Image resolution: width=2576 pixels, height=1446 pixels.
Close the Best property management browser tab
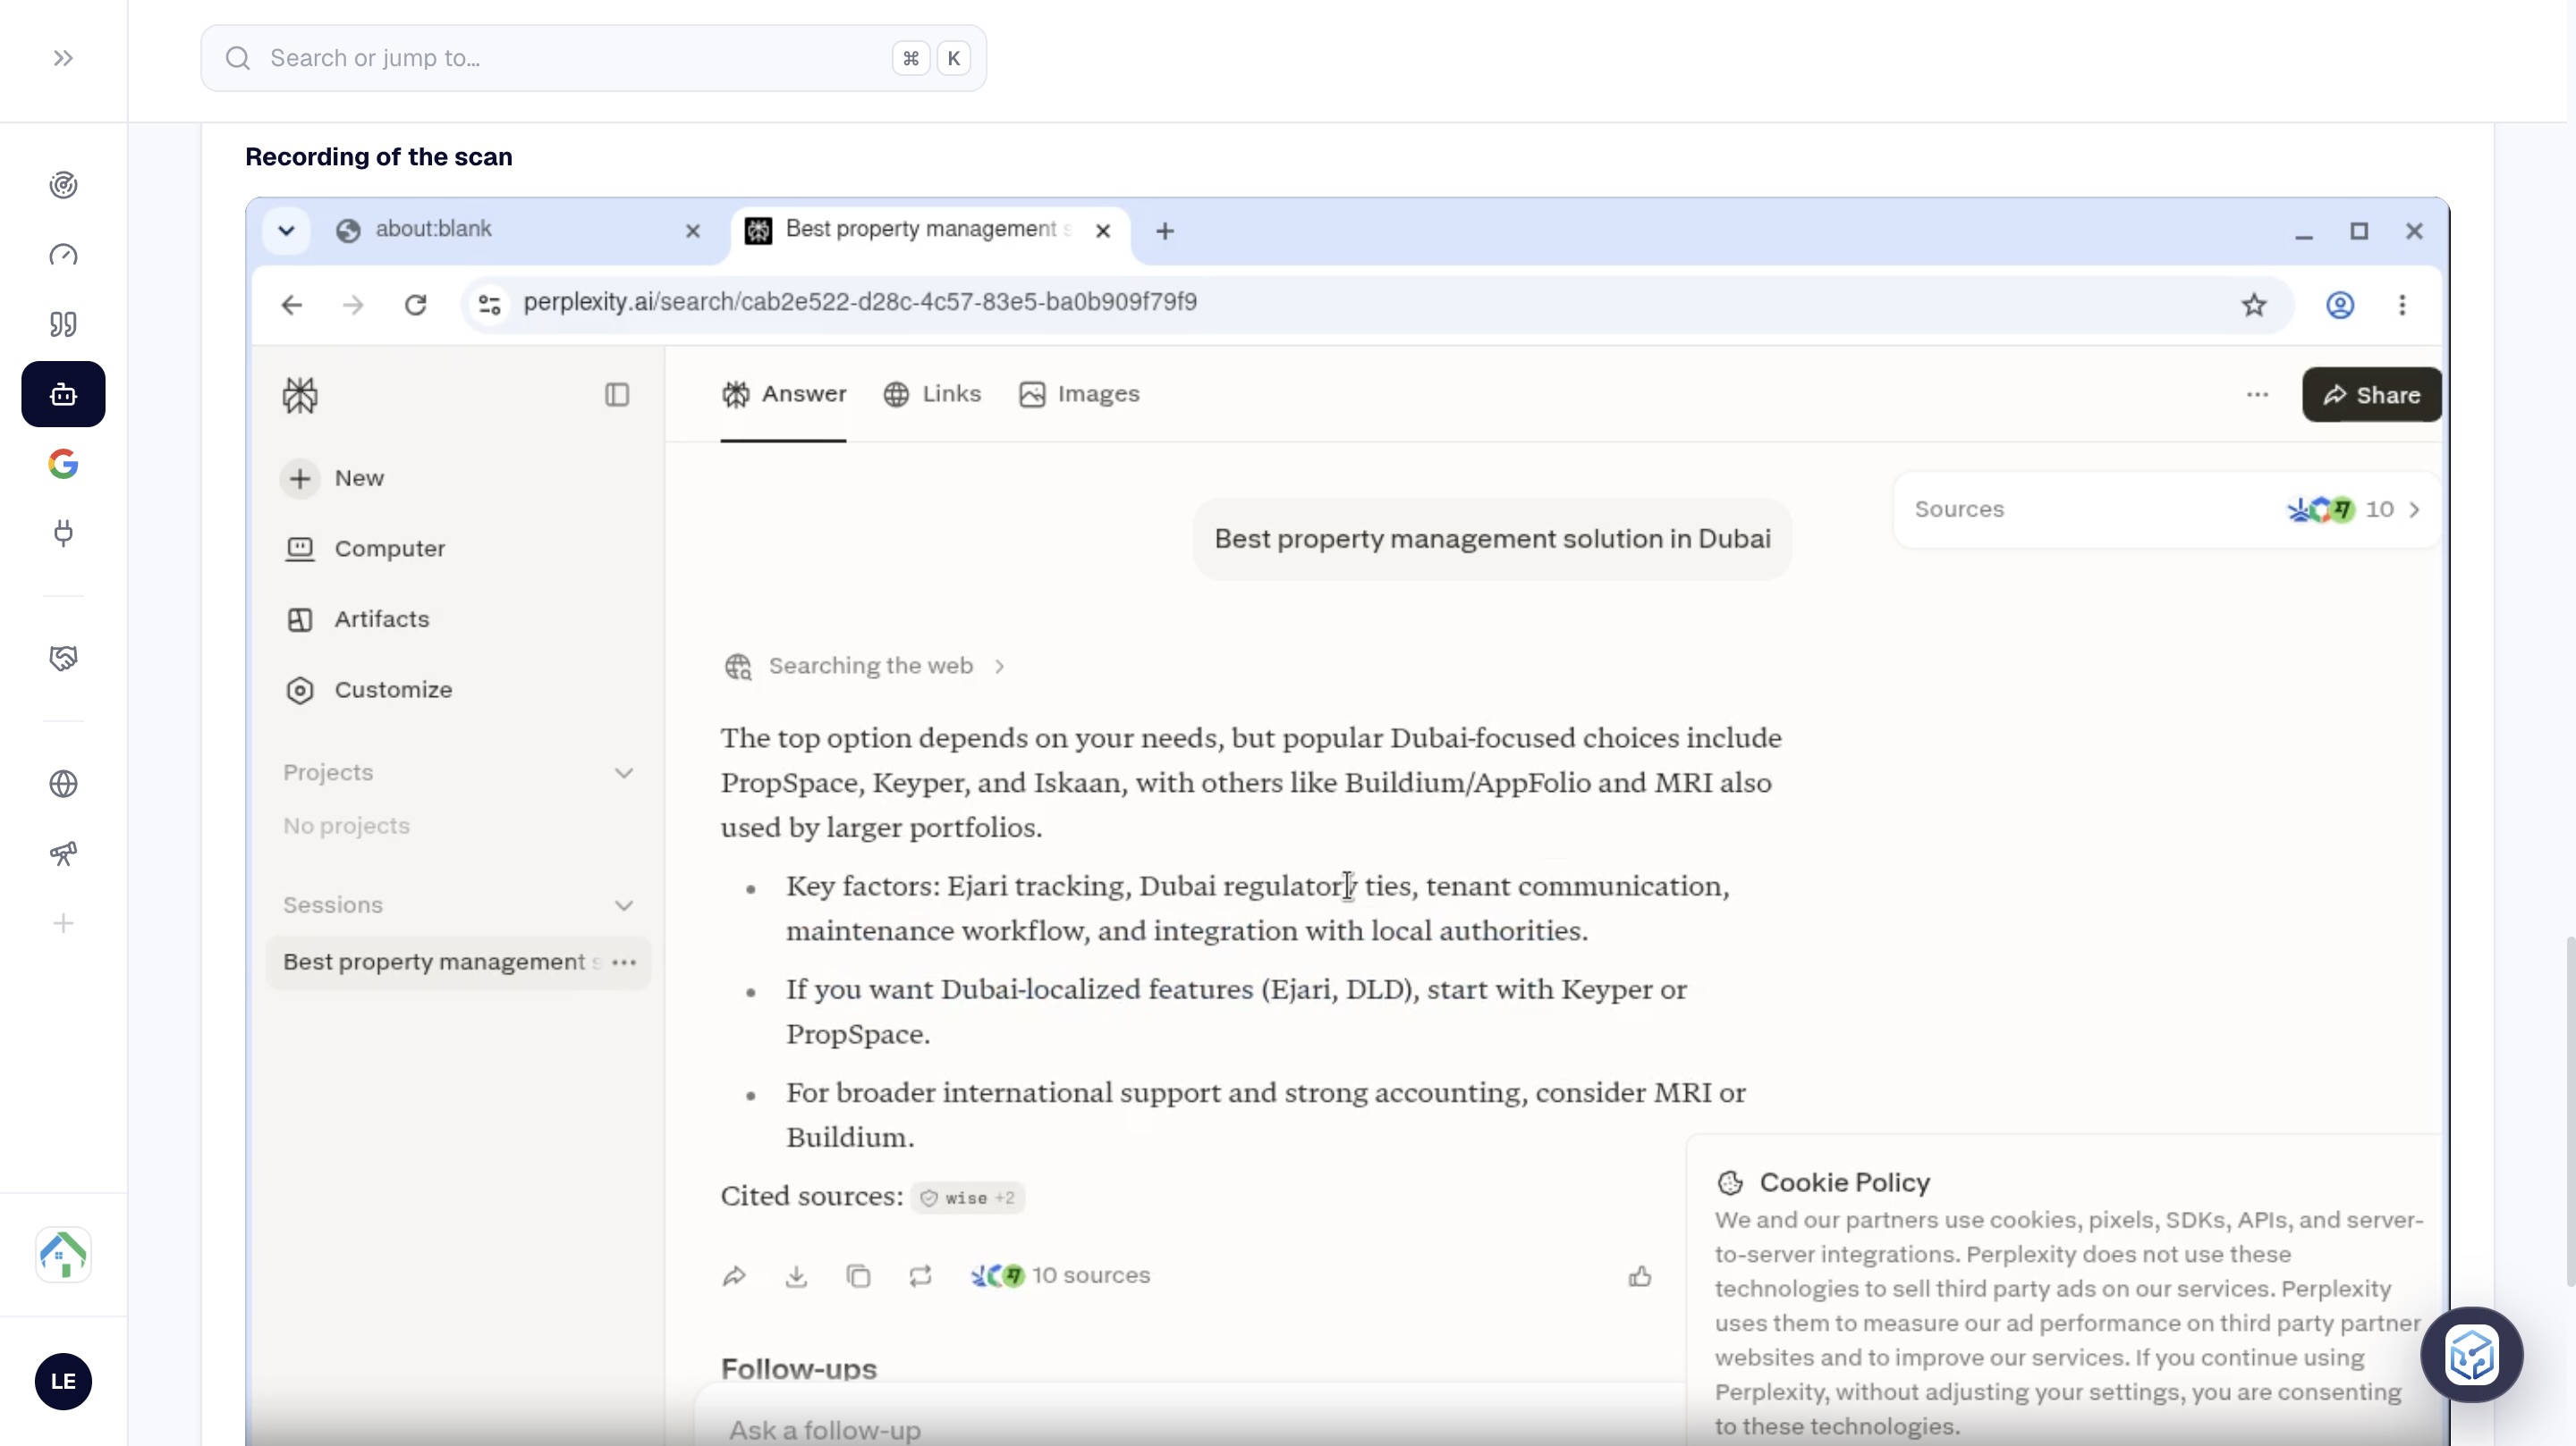1103,231
